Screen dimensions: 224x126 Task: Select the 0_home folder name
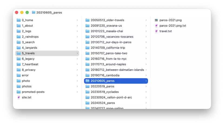27,20
